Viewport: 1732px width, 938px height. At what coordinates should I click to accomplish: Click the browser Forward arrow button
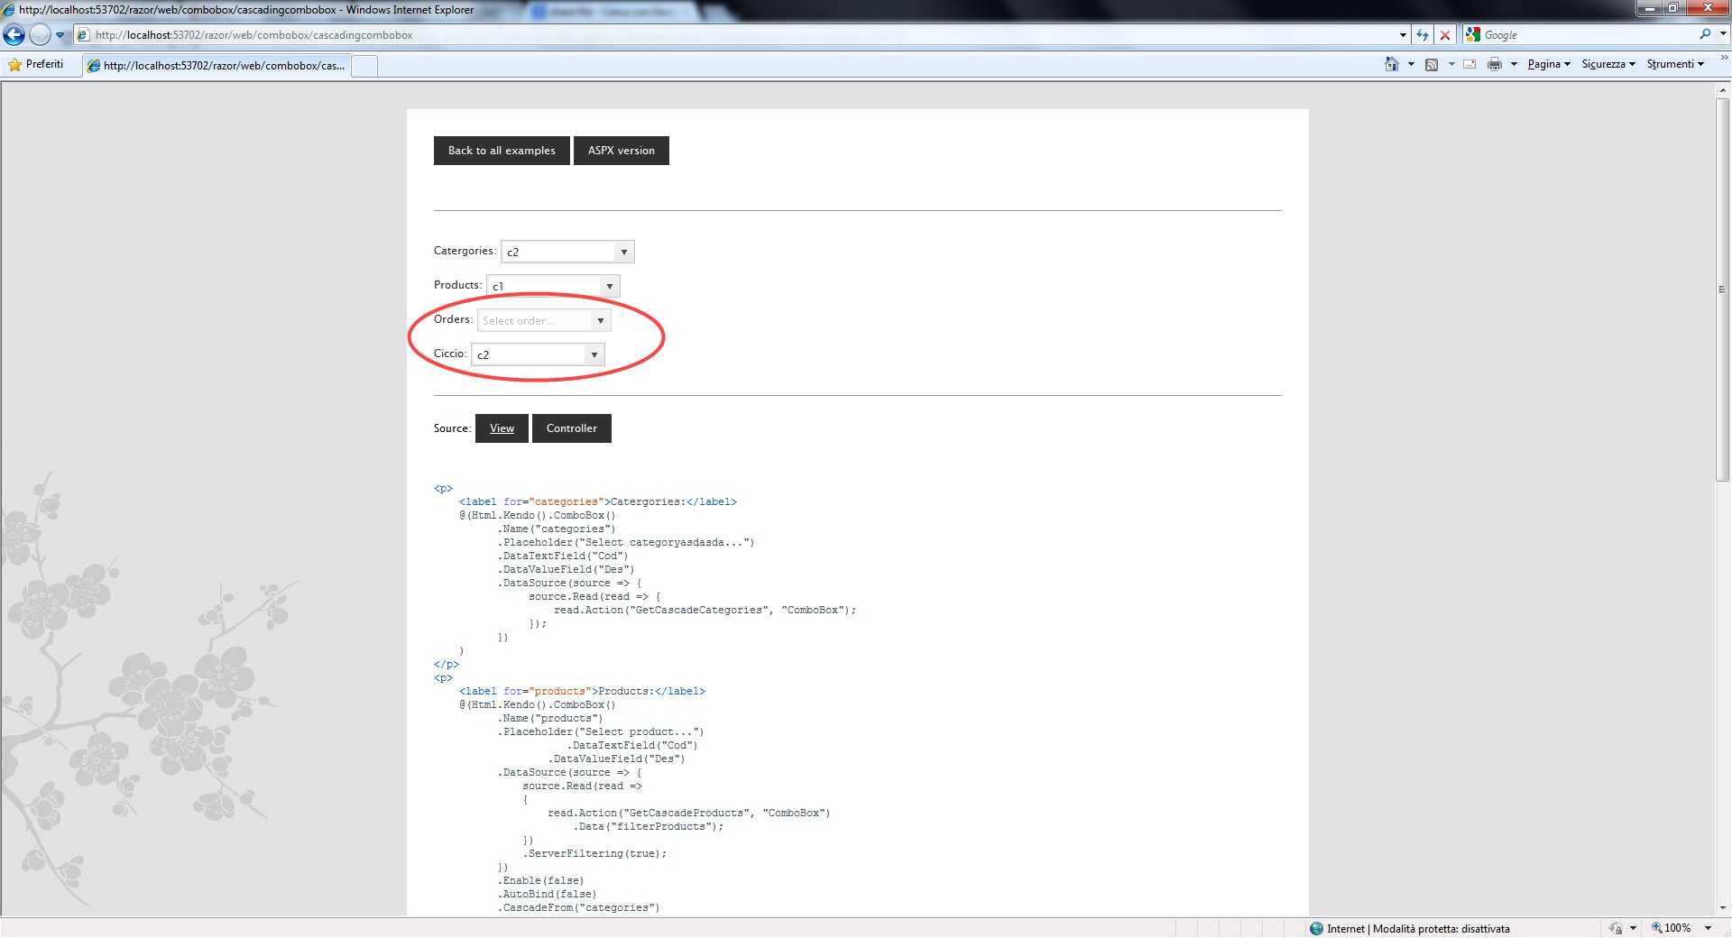click(x=40, y=35)
